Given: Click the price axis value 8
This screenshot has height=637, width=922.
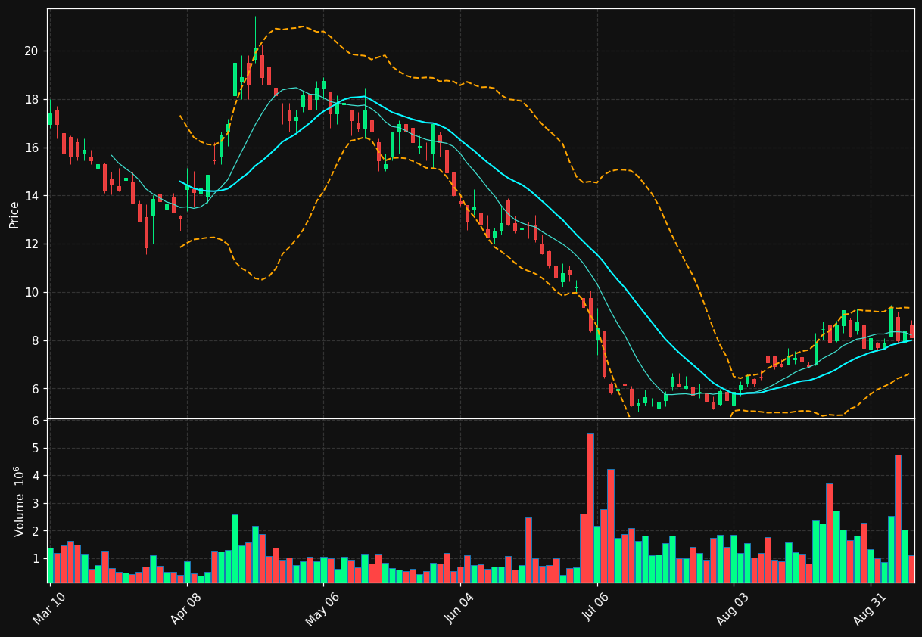Looking at the screenshot, I should coord(36,341).
